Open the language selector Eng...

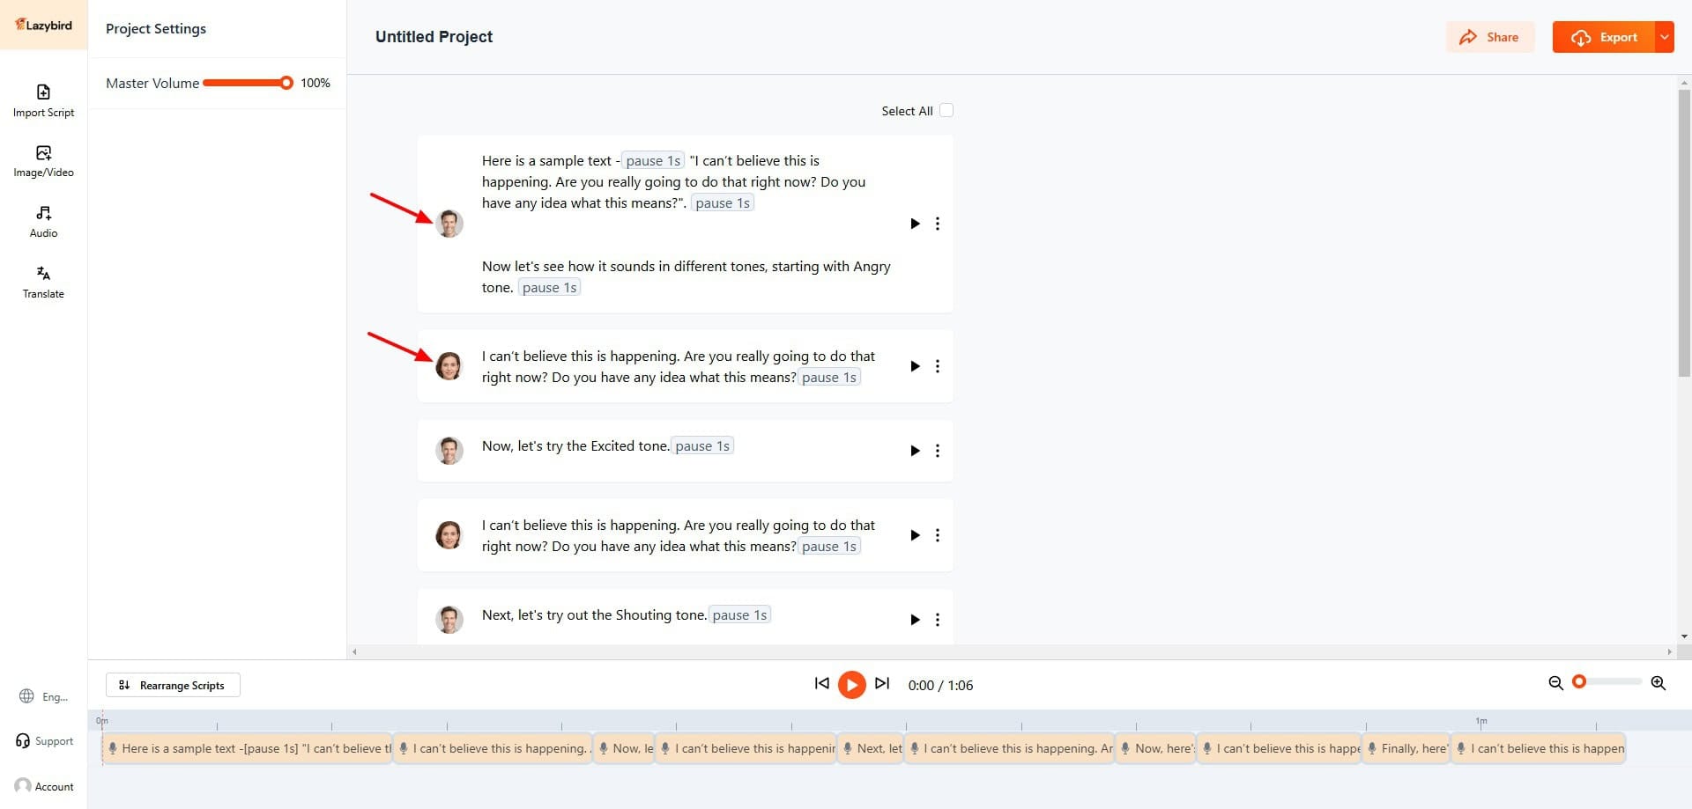point(44,696)
